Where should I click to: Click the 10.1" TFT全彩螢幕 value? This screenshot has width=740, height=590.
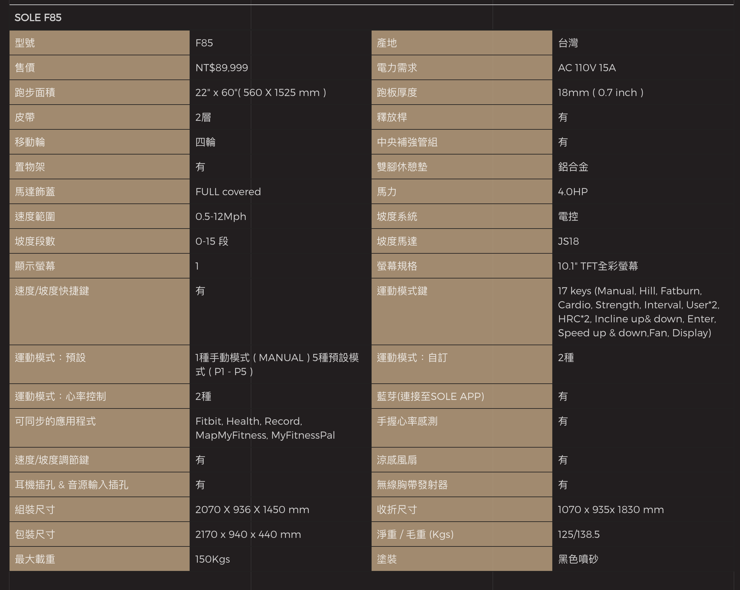coord(597,266)
